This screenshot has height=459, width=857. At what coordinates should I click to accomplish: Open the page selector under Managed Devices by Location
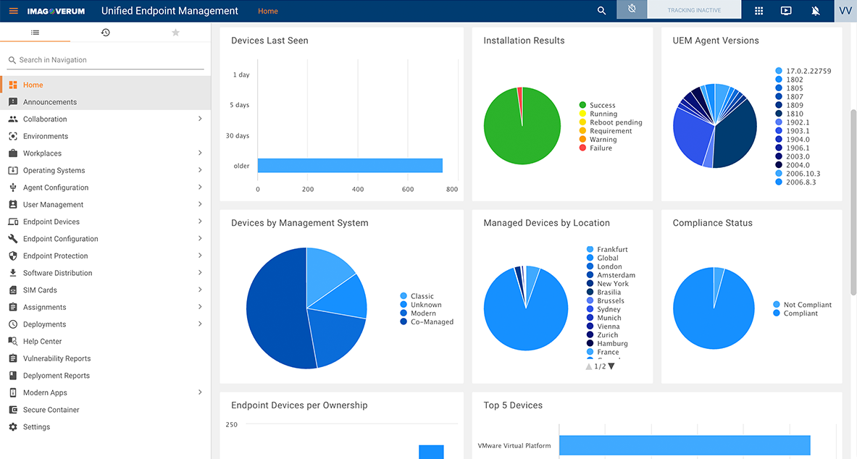[600, 366]
